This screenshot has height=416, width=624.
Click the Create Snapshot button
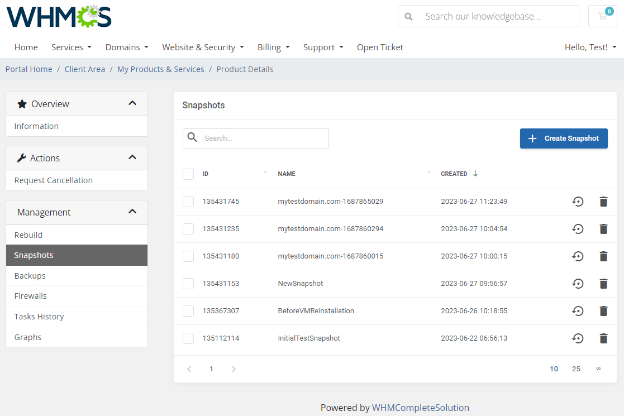(564, 138)
